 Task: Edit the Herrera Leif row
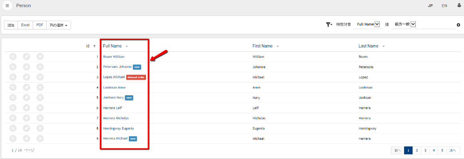(x=27, y=108)
